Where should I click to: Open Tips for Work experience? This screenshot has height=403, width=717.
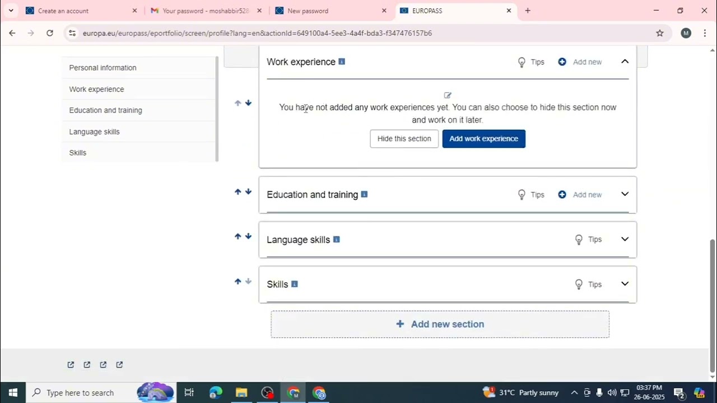(531, 62)
